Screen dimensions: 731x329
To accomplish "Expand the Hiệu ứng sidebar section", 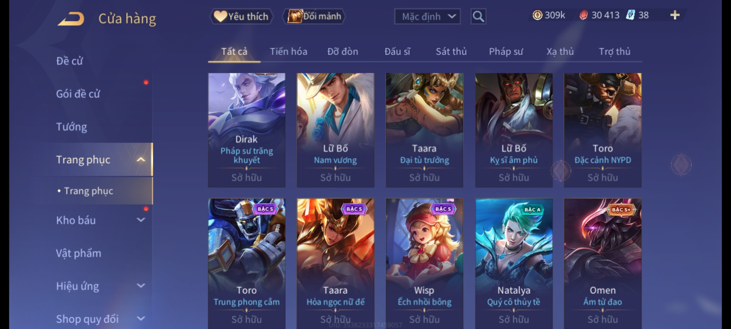I will tap(141, 286).
